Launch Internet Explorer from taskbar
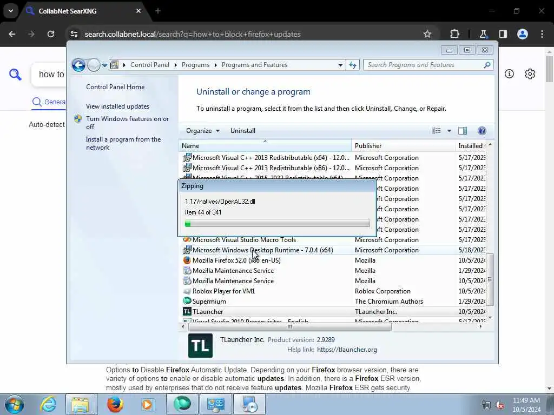The height and width of the screenshot is (415, 554). pyautogui.click(x=48, y=404)
